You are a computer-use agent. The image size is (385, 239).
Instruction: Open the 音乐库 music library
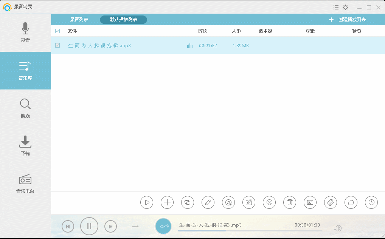point(25,71)
